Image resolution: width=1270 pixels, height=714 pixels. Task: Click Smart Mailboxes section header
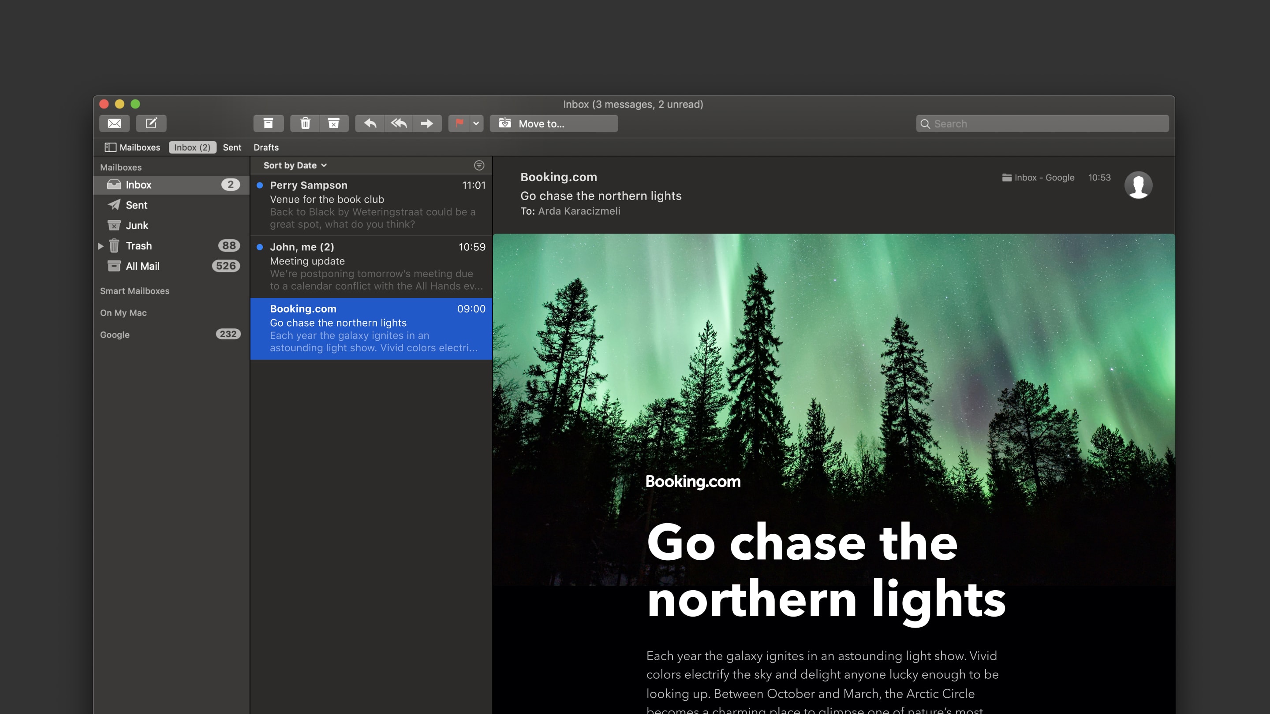(x=134, y=291)
